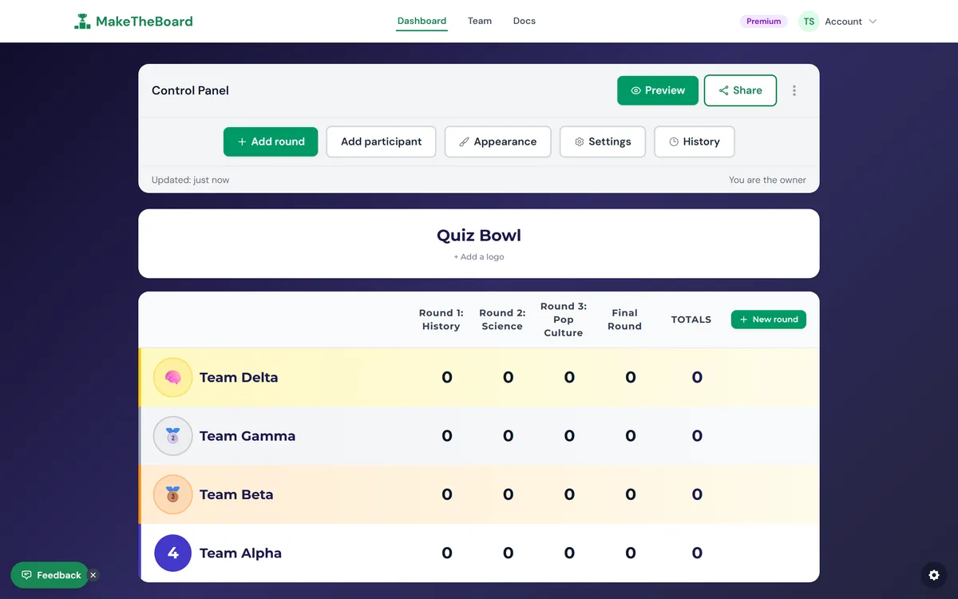Edit Team Delta's Round 2 Science score
Image resolution: width=958 pixels, height=599 pixels.
pyautogui.click(x=509, y=378)
